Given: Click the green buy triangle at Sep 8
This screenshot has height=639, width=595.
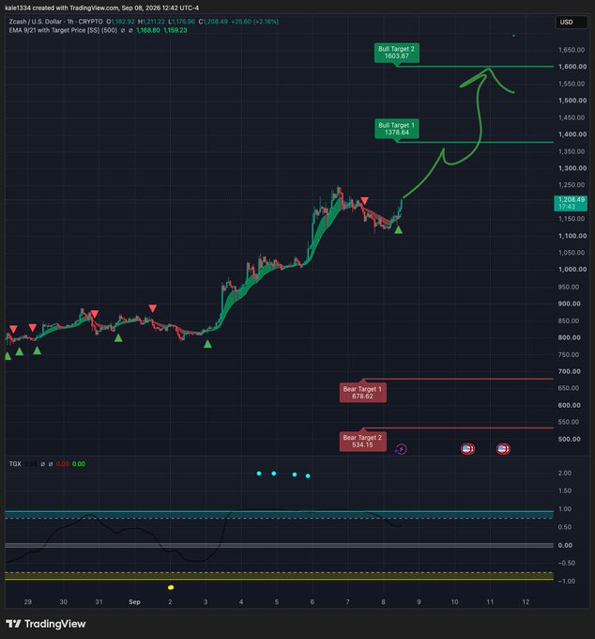Looking at the screenshot, I should (x=399, y=230).
